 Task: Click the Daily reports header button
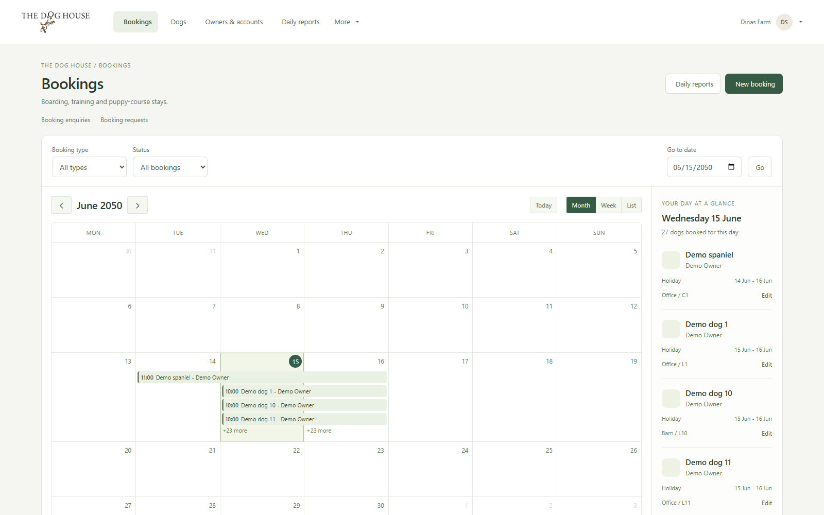point(693,84)
